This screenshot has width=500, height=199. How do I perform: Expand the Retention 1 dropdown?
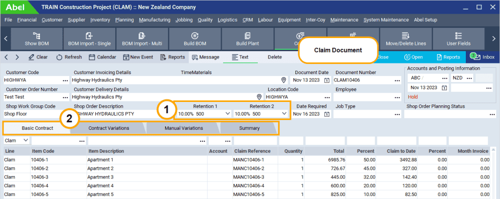coord(227,114)
